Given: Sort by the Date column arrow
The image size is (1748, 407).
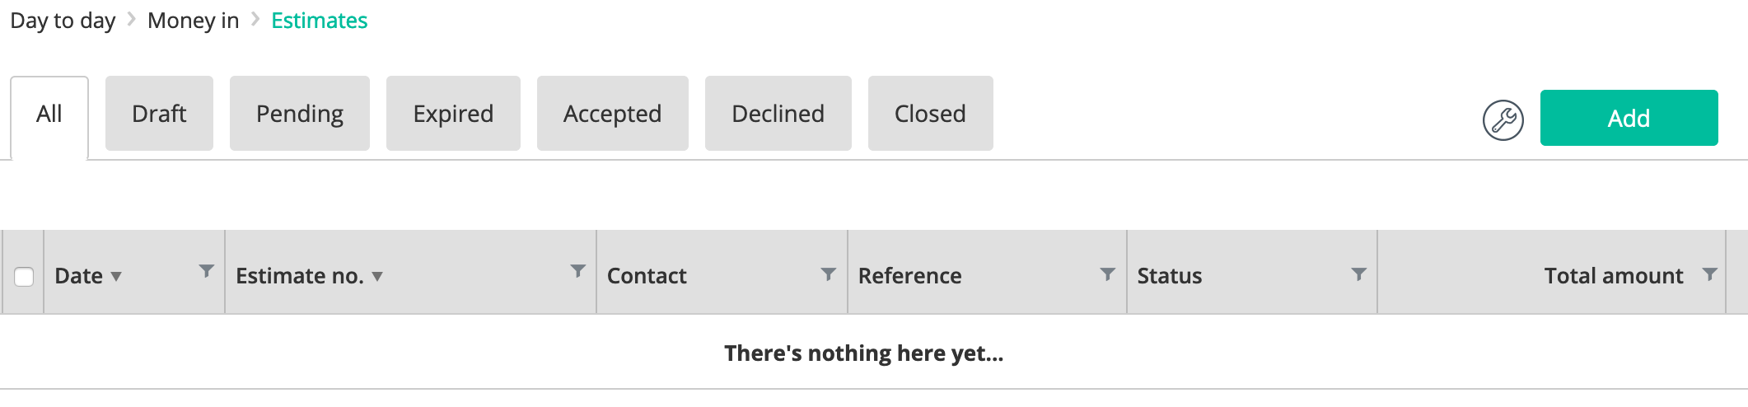Looking at the screenshot, I should 116,277.
